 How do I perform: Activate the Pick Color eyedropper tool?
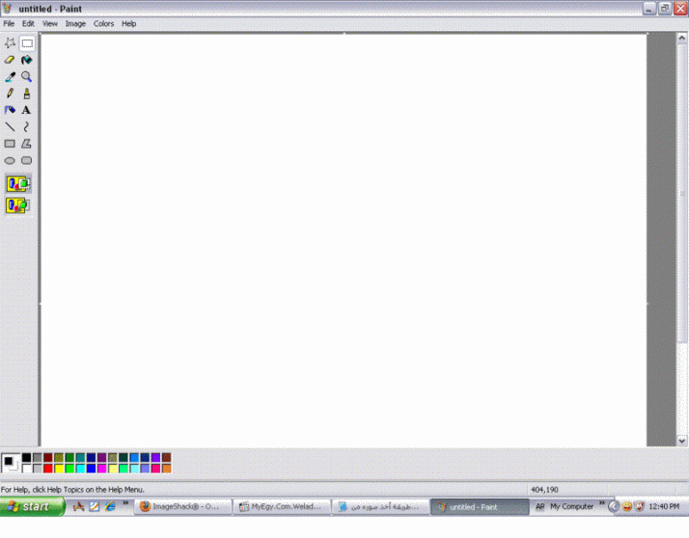(10, 76)
